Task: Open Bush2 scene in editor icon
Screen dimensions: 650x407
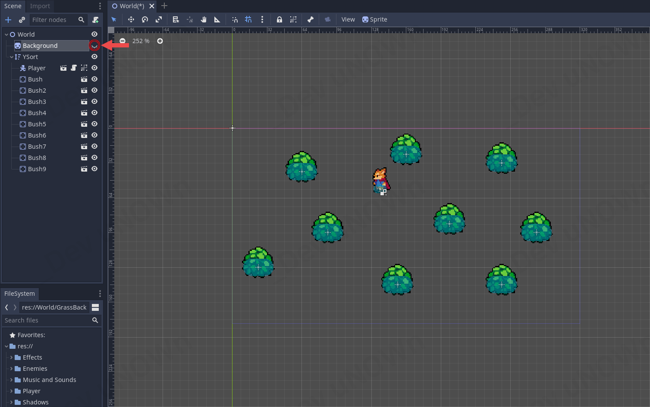Action: click(x=84, y=91)
